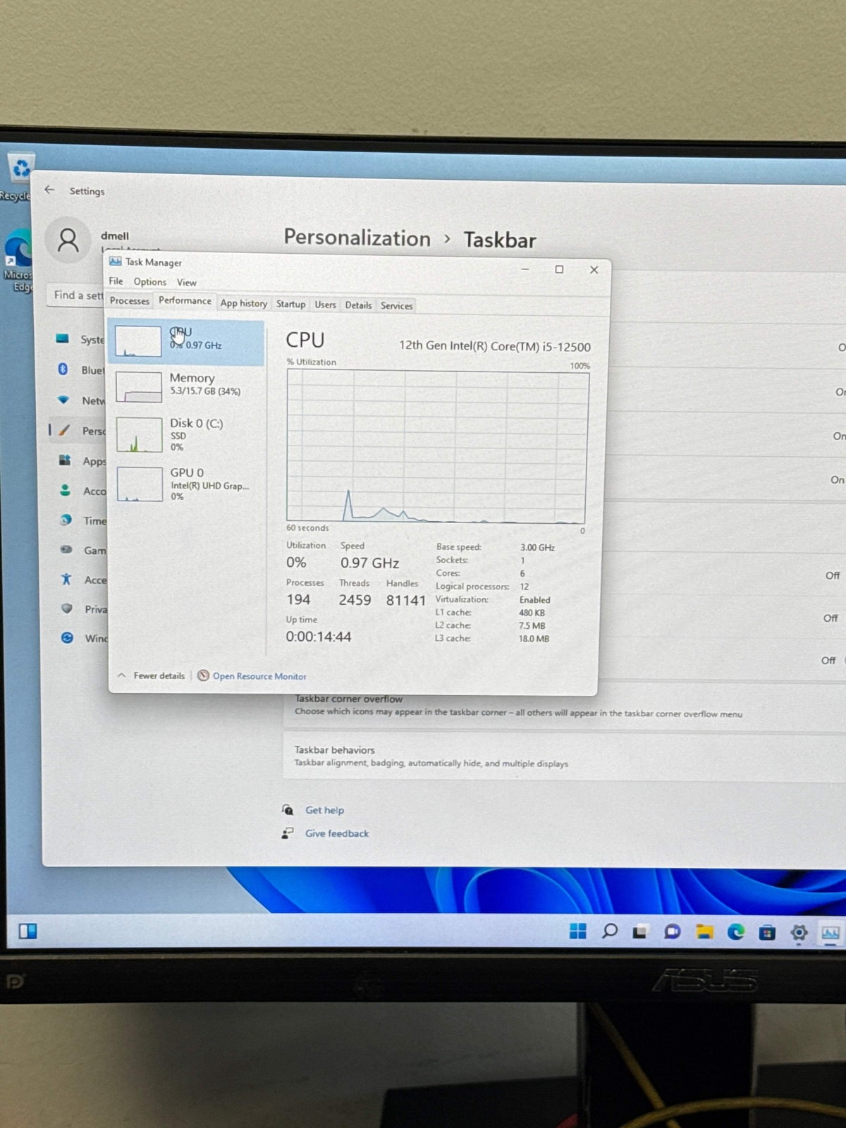This screenshot has height=1128, width=846.
Task: Click the Task Manager icon on the taskbar
Action: pos(830,933)
